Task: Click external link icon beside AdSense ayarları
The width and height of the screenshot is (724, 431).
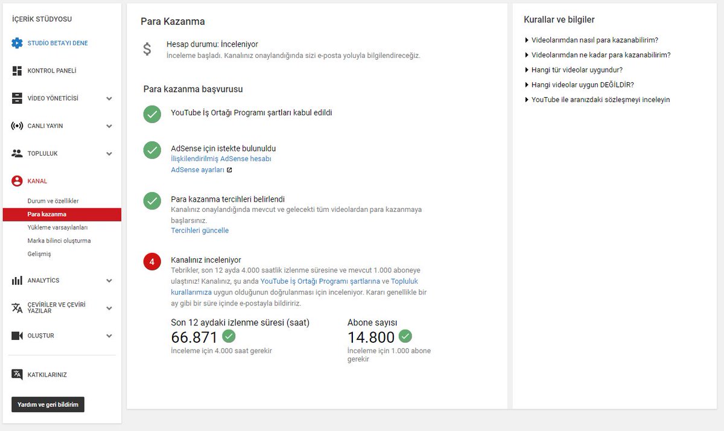Action: click(229, 170)
